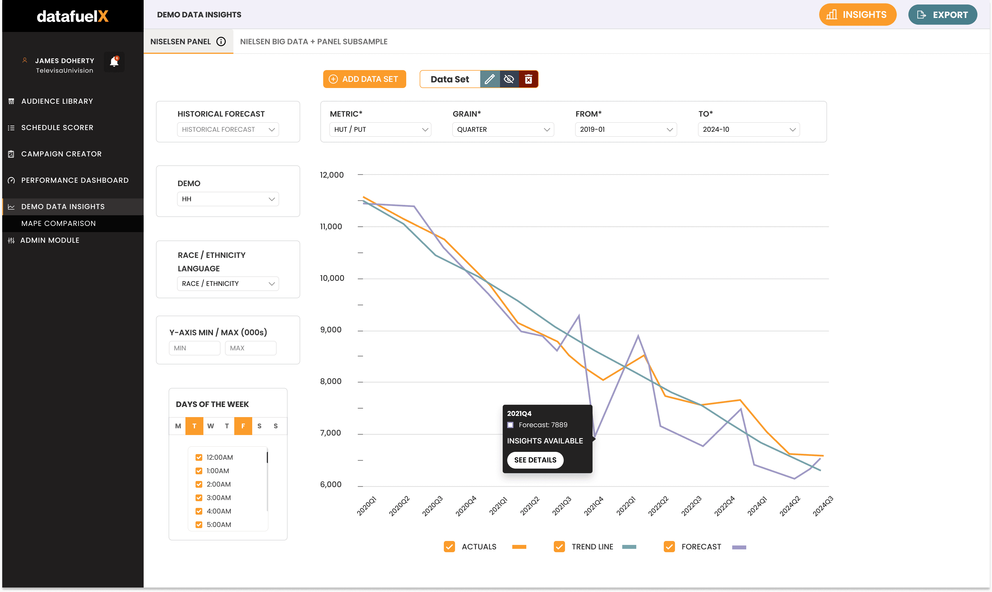Click the Y-axis MIN input field

tap(195, 348)
